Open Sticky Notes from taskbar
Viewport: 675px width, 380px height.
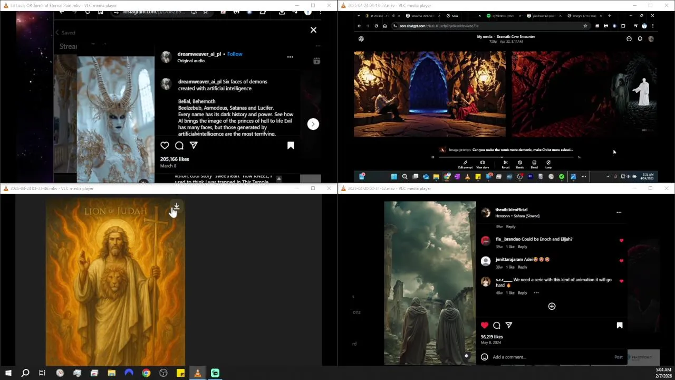pos(180,373)
